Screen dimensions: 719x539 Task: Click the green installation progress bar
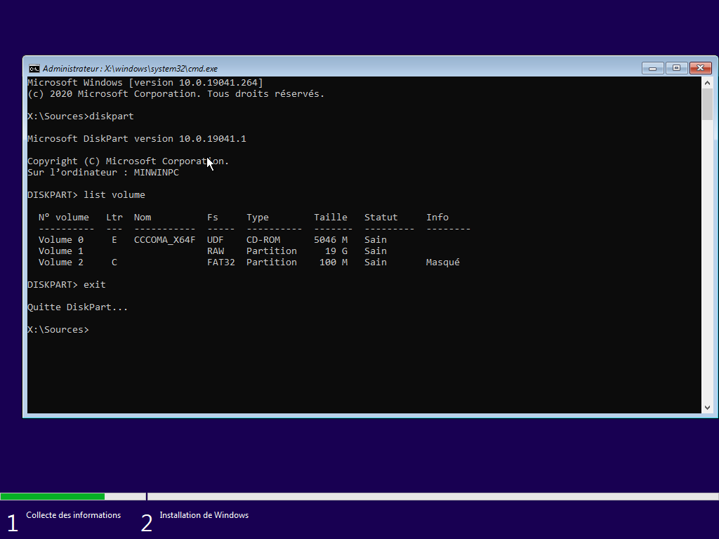[x=52, y=496]
